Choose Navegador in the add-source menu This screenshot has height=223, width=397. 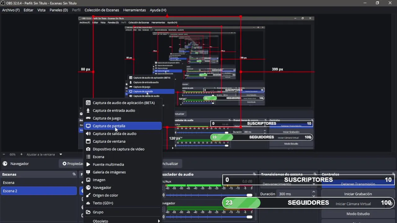click(123, 188)
